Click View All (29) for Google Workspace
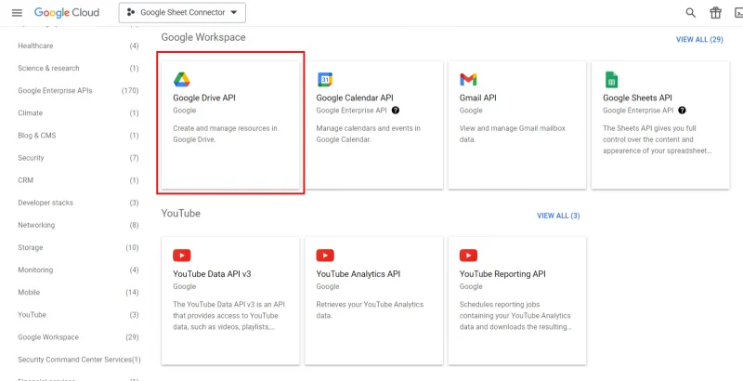The image size is (743, 381). click(x=699, y=39)
